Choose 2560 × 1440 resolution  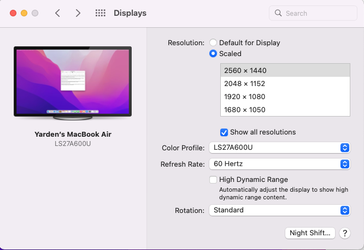(x=285, y=70)
